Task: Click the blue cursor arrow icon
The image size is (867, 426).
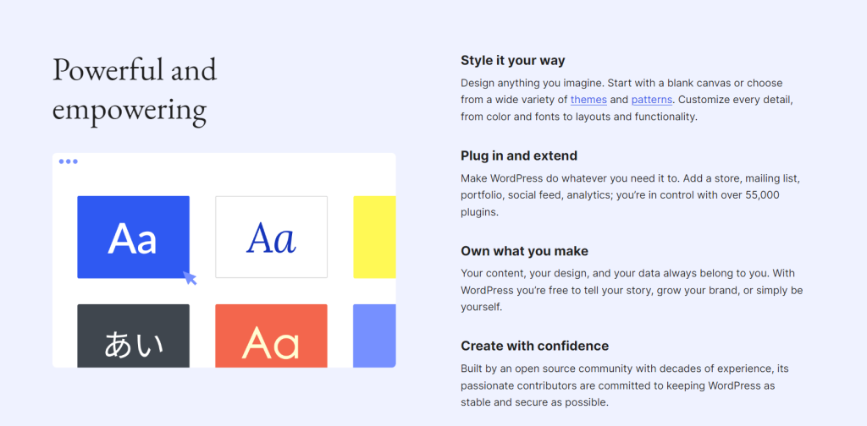Action: point(190,277)
